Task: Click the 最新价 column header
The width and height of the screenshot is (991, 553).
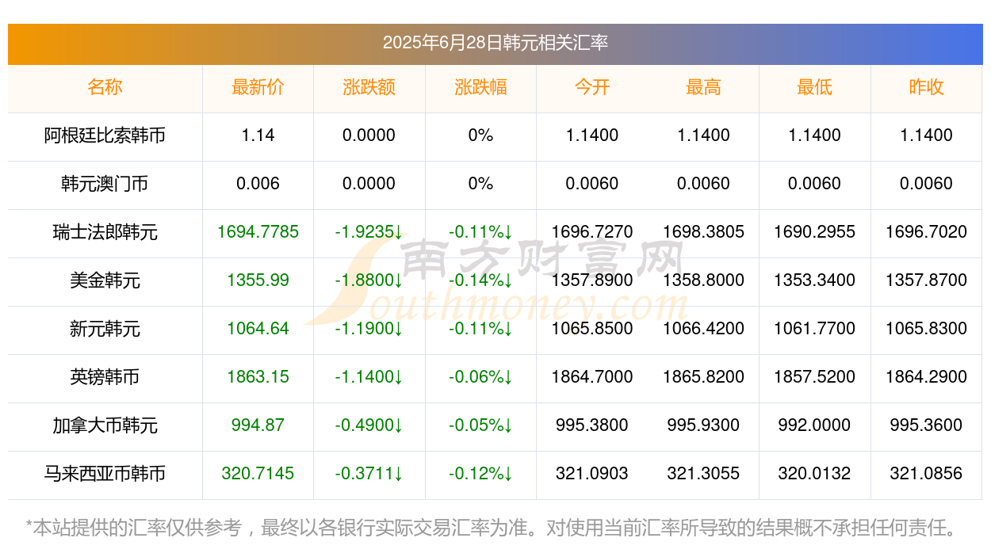Action: point(258,87)
